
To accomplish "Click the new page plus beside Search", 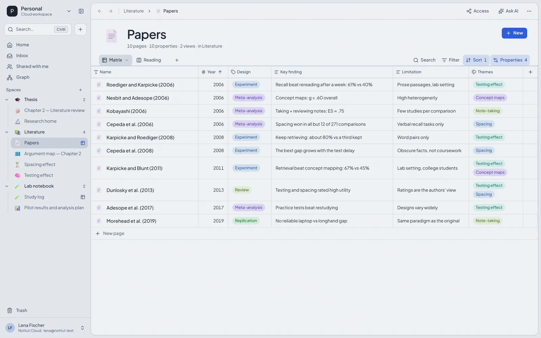I will 80,29.
